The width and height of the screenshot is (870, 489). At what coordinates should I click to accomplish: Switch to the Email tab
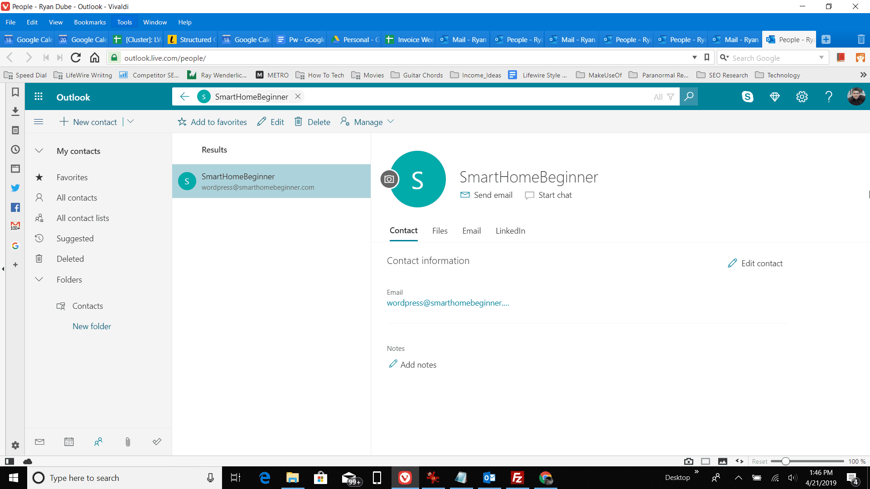(x=471, y=231)
